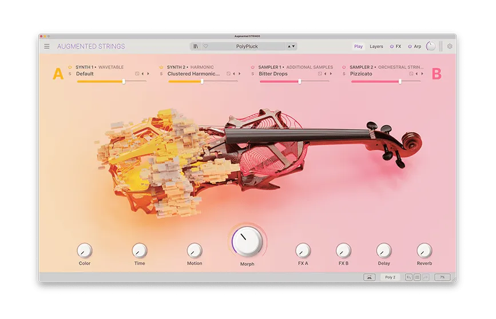Viewport: 496px width, 319px height.
Task: Toggle Sampler 2 power button
Action: pos(344,67)
